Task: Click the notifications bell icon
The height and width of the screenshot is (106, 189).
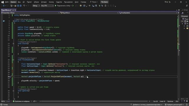Action: coord(187,105)
